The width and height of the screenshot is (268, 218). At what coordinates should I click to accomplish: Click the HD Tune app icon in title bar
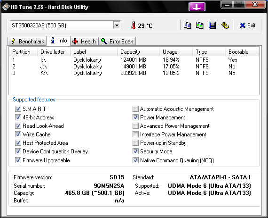pos(6,7)
